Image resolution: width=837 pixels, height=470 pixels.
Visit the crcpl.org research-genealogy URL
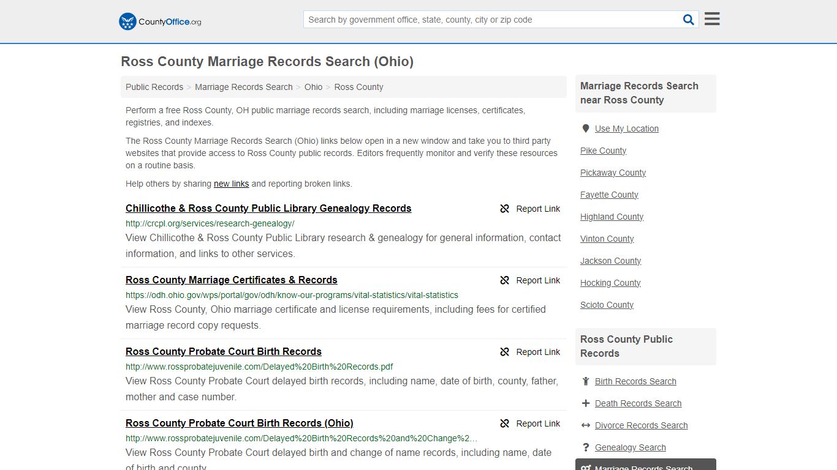pyautogui.click(x=210, y=223)
